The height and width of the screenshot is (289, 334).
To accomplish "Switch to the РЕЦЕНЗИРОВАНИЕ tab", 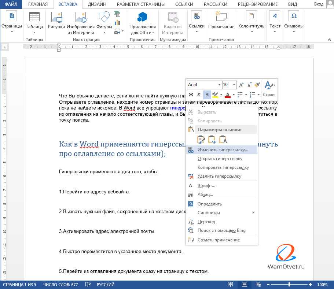I will 258,4.
